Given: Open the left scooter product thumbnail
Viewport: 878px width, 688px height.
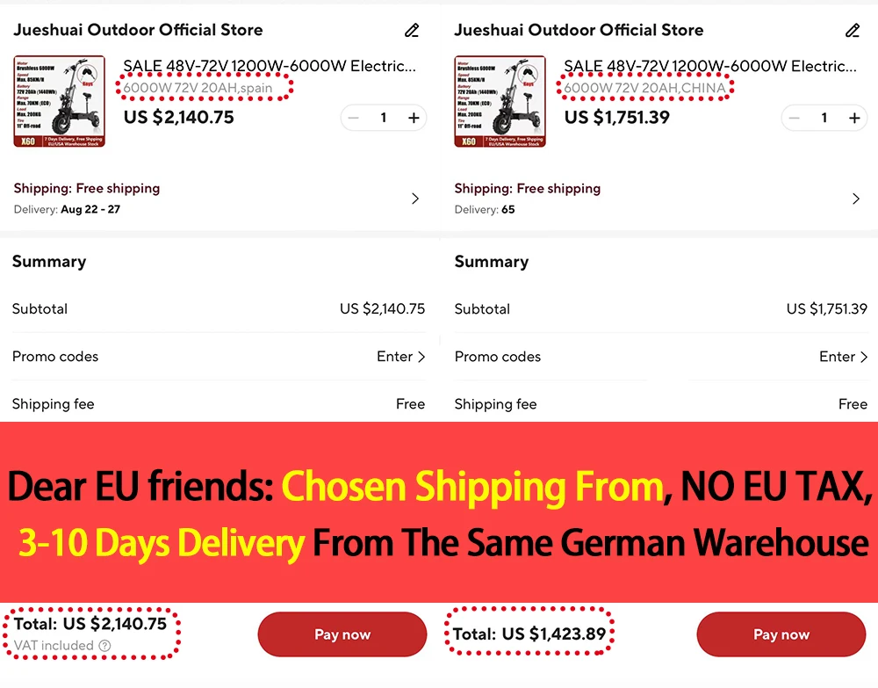Looking at the screenshot, I should point(60,101).
